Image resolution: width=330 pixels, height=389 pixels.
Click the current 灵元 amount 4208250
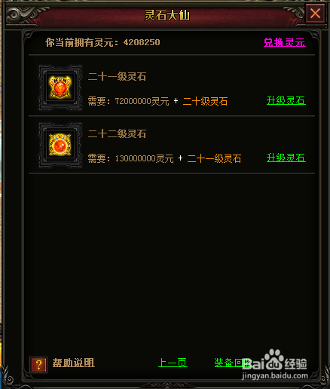pyautogui.click(x=142, y=42)
